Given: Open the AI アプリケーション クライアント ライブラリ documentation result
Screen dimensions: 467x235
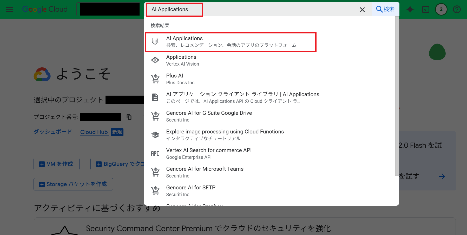Looking at the screenshot, I should point(269,98).
